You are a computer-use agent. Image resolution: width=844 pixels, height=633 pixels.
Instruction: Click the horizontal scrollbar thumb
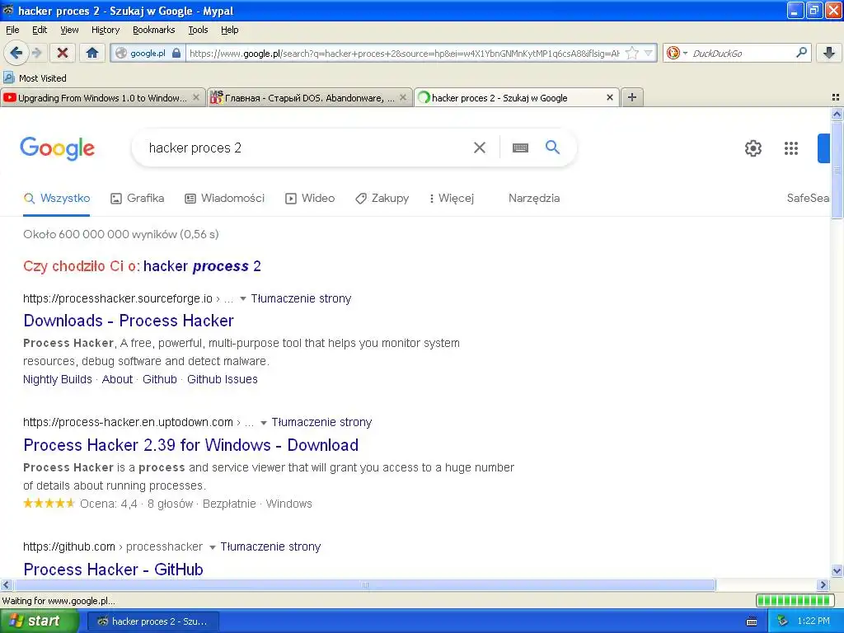364,584
